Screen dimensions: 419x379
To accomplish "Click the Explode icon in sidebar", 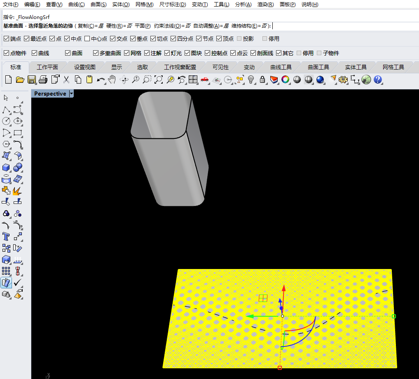I will [x=17, y=191].
